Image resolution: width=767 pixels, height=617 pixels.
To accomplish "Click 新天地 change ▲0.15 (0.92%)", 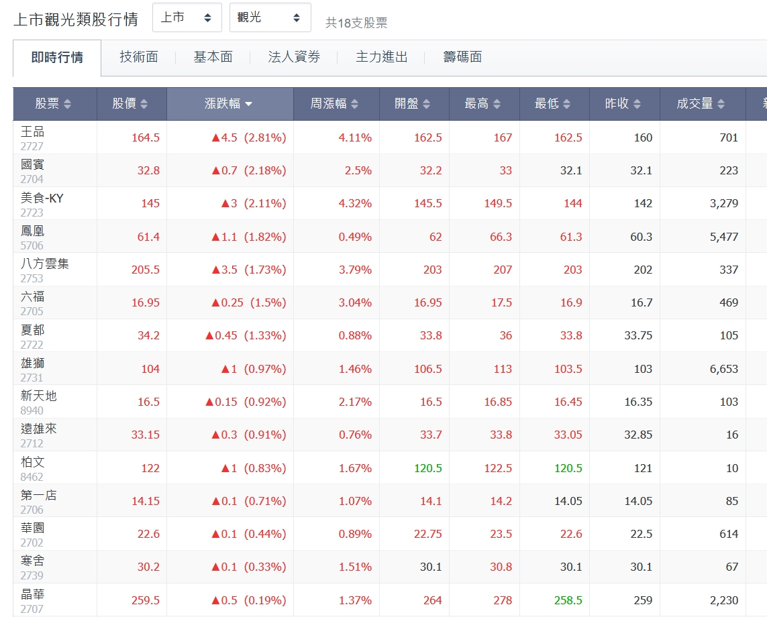I will tap(246, 402).
